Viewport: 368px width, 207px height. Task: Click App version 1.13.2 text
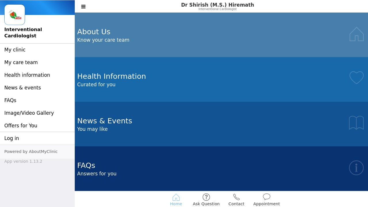[x=23, y=161]
